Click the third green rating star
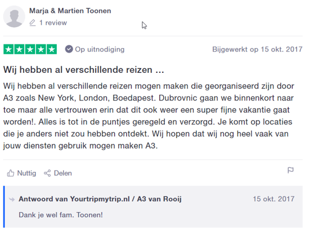 pos(30,49)
